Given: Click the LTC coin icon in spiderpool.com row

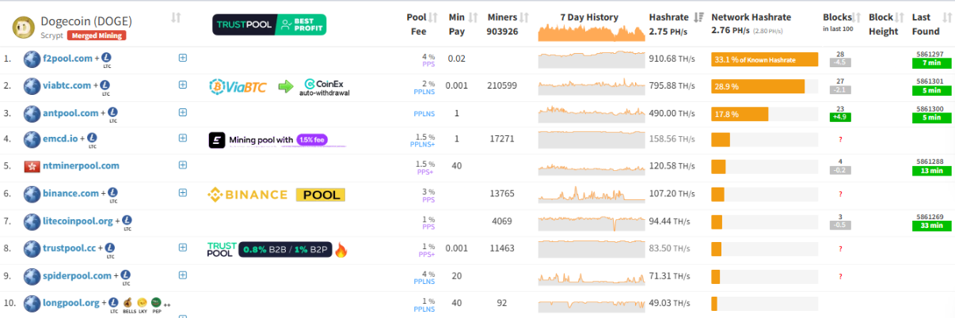Looking at the screenshot, I should coord(126,275).
